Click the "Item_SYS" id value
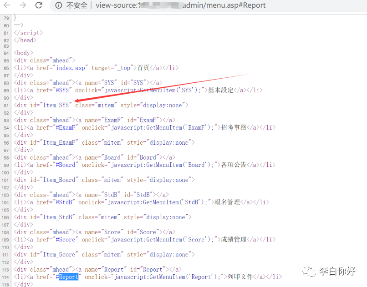The image size is (367, 287). coord(56,105)
